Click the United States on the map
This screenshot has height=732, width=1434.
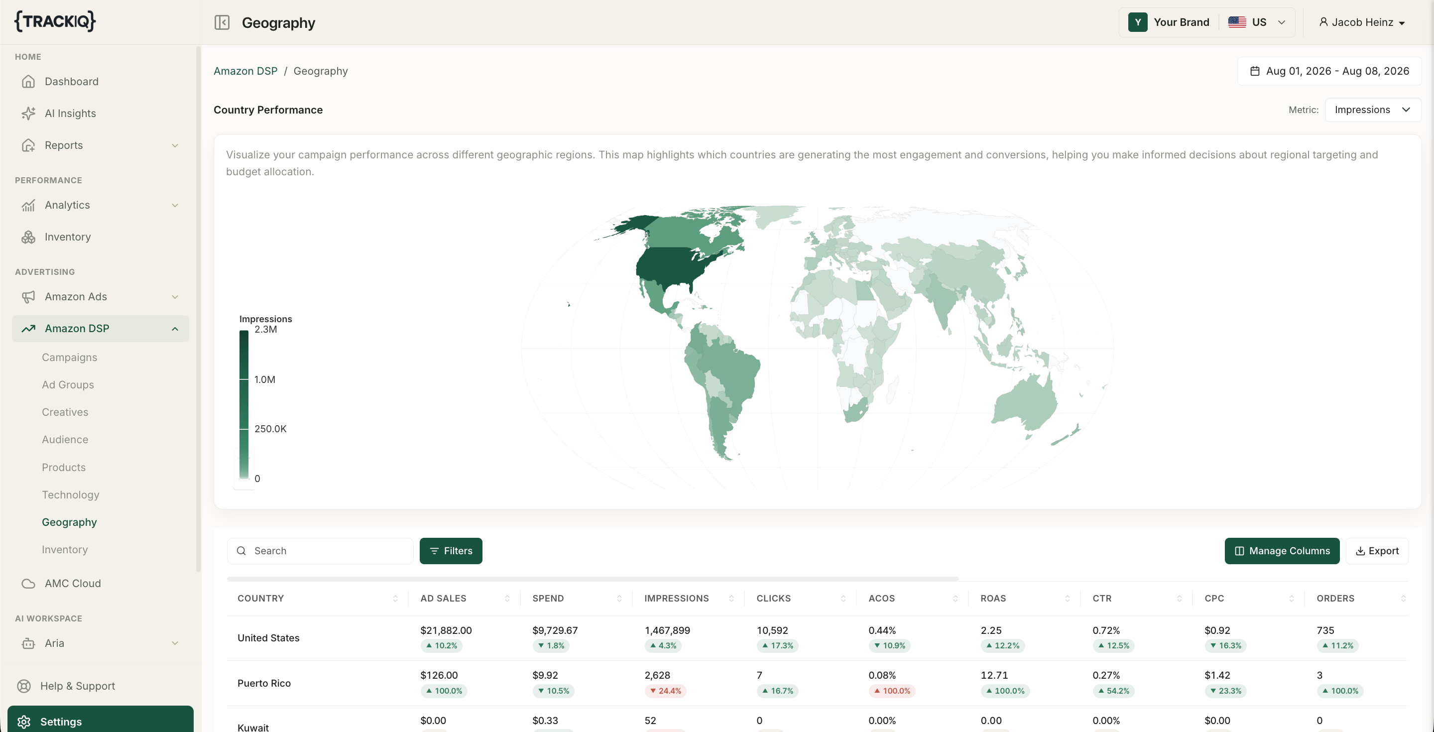[x=671, y=268]
